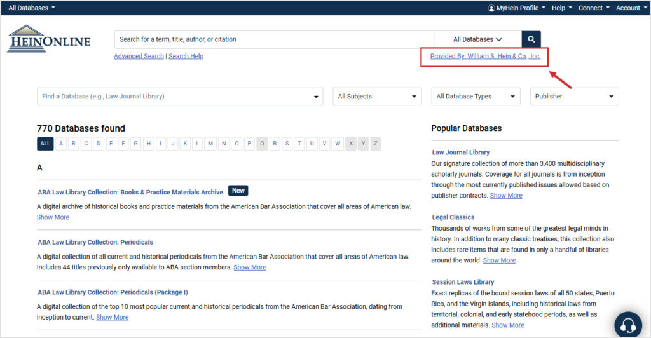The height and width of the screenshot is (338, 651).
Task: Filter databases by letter J
Action: (x=173, y=144)
